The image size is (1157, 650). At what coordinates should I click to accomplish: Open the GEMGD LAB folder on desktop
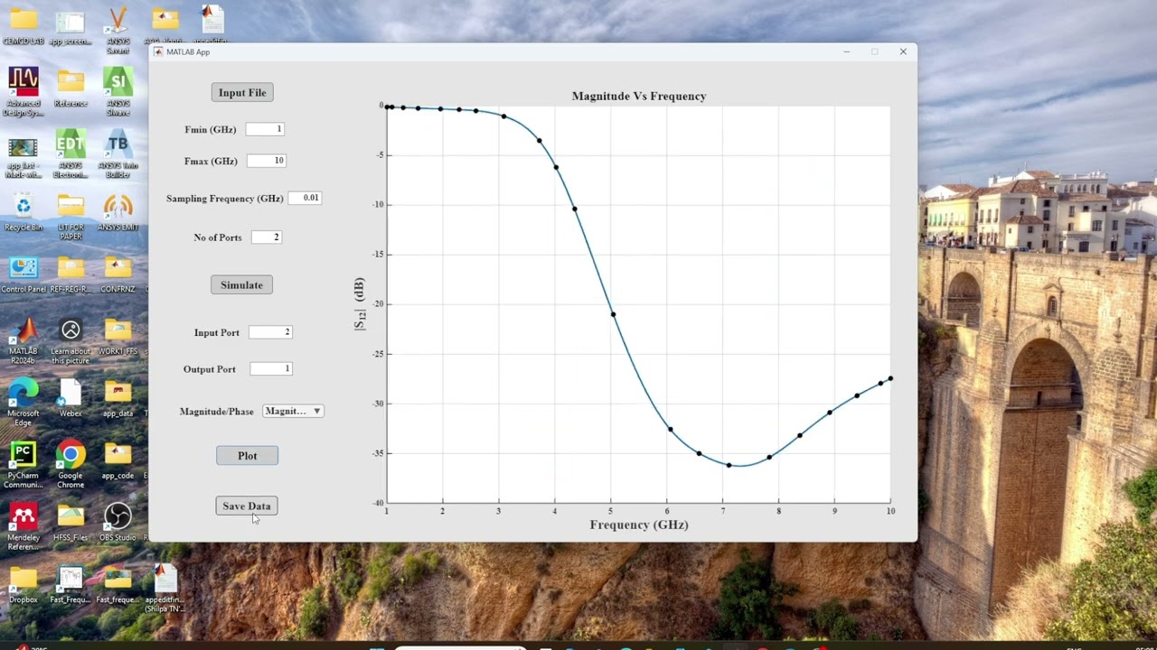(24, 26)
